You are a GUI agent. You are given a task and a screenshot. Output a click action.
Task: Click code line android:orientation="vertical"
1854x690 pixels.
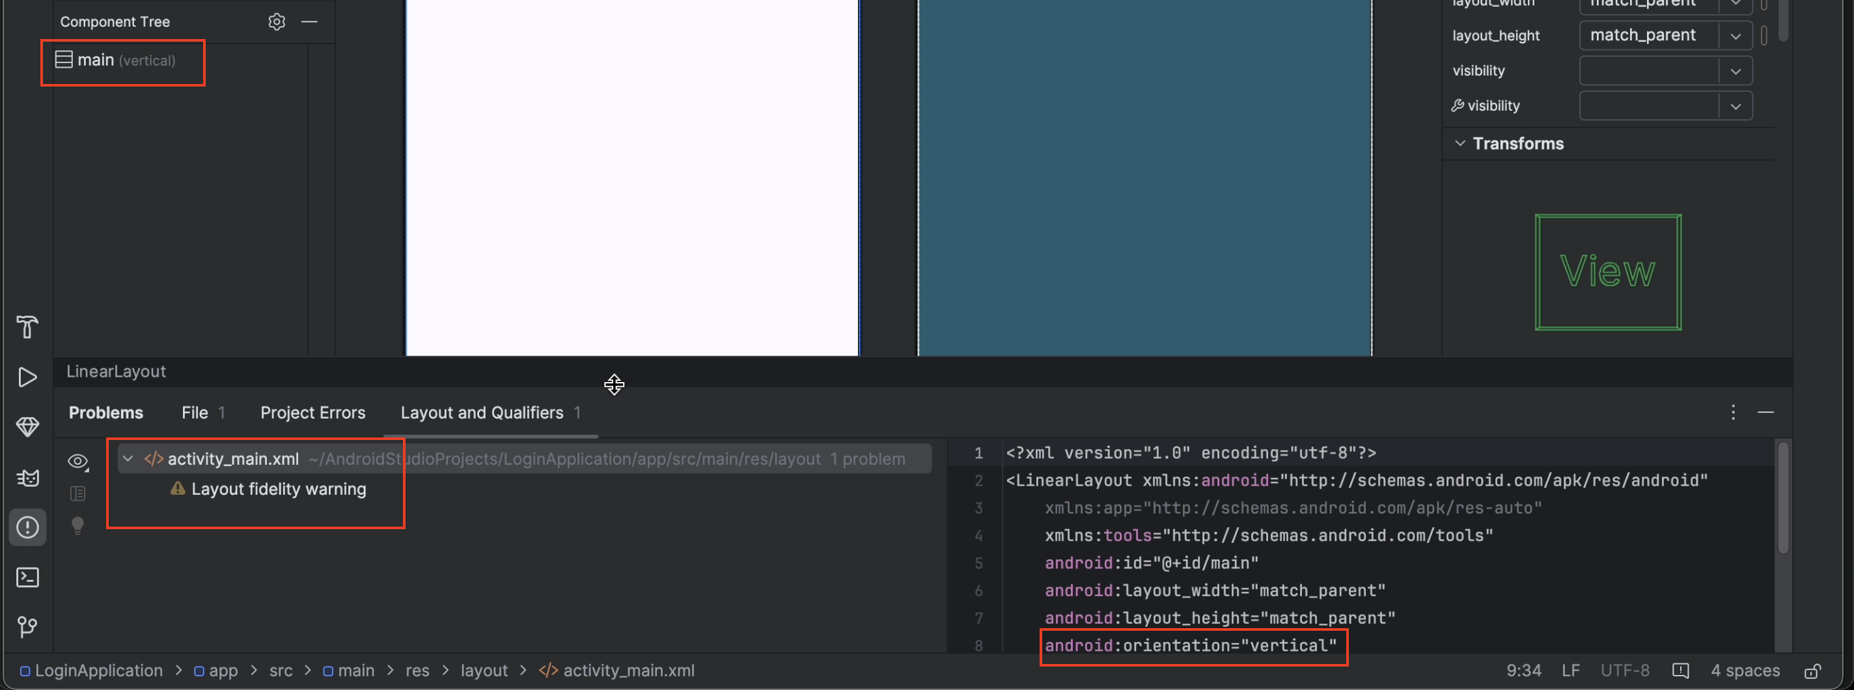coord(1191,645)
